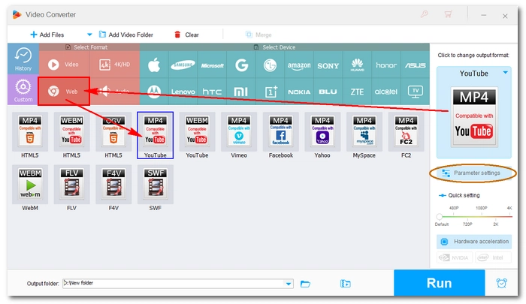Viewport: 526px width, 304px height.
Task: Expand the YouTube output format dropdown
Action: [x=505, y=73]
